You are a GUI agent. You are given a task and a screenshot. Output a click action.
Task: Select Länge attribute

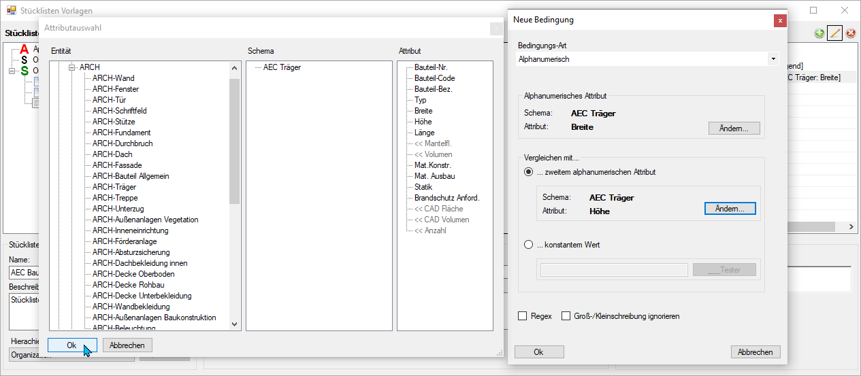point(425,133)
